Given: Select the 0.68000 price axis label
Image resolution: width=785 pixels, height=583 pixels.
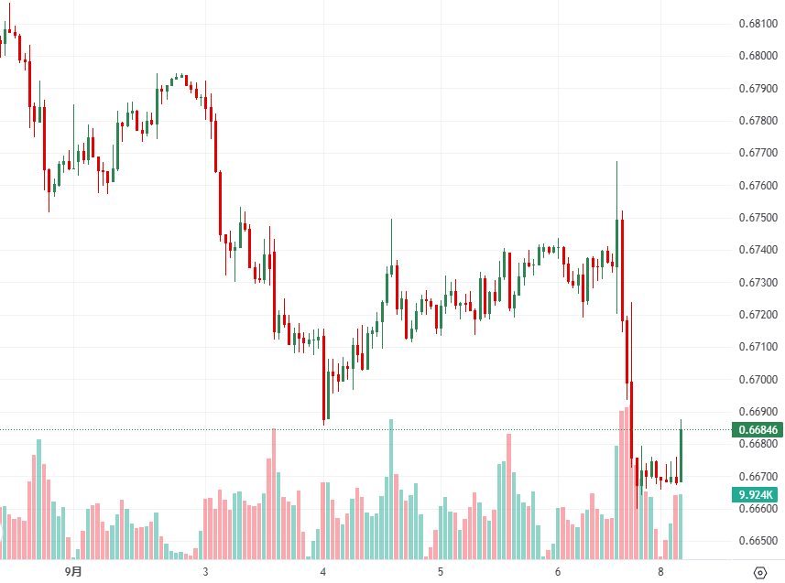Looking at the screenshot, I should point(757,56).
